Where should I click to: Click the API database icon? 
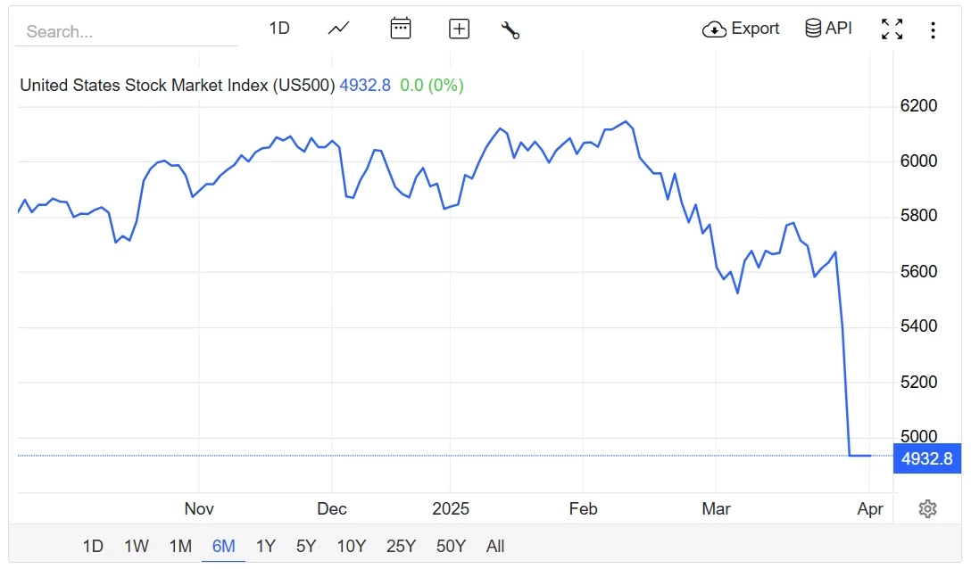[813, 29]
